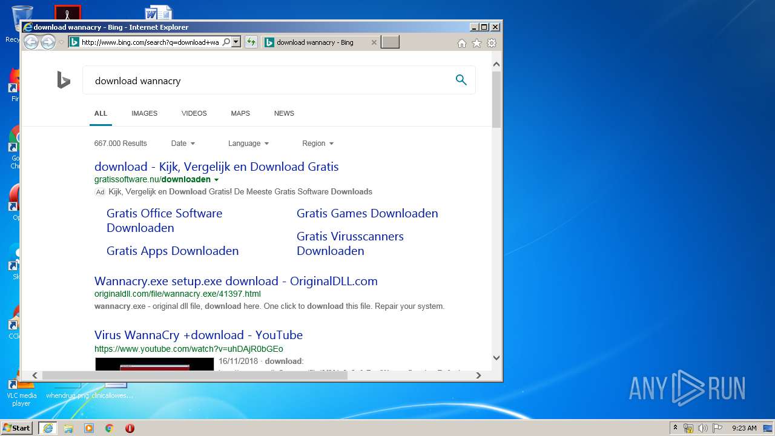Switch to the NEWS tab
Screen dimensions: 775x436
coord(284,113)
